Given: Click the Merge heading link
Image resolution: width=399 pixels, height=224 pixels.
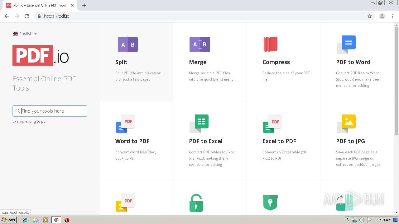Looking at the screenshot, I should pos(198,62).
